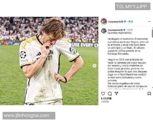Click the 3分钟 timestamp beside caption username
The height and width of the screenshot is (122, 153).
[130, 30]
